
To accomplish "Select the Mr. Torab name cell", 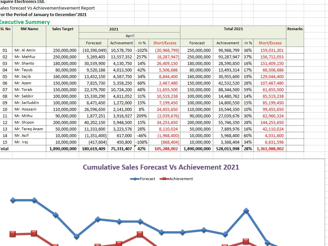I will (29, 90).
